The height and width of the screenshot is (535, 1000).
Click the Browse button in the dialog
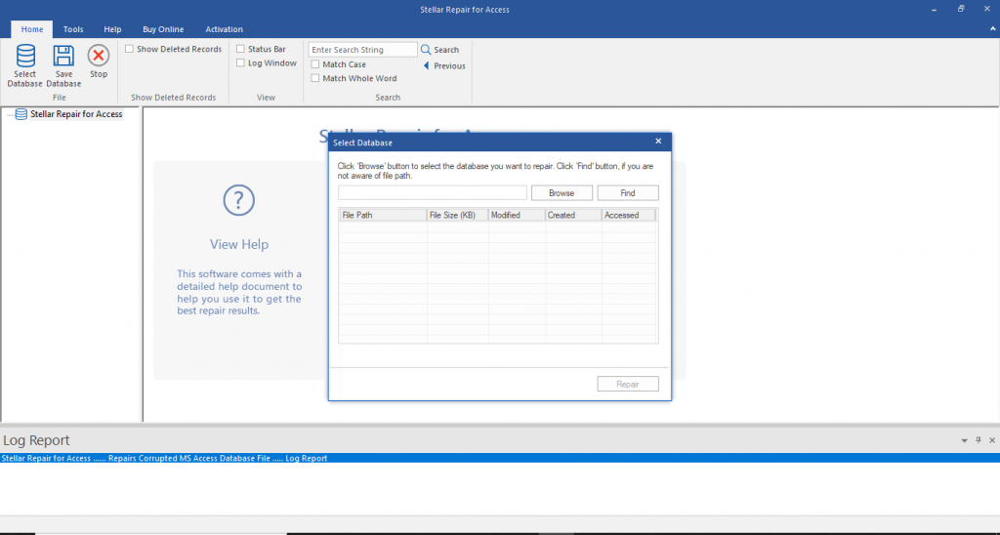(x=562, y=193)
